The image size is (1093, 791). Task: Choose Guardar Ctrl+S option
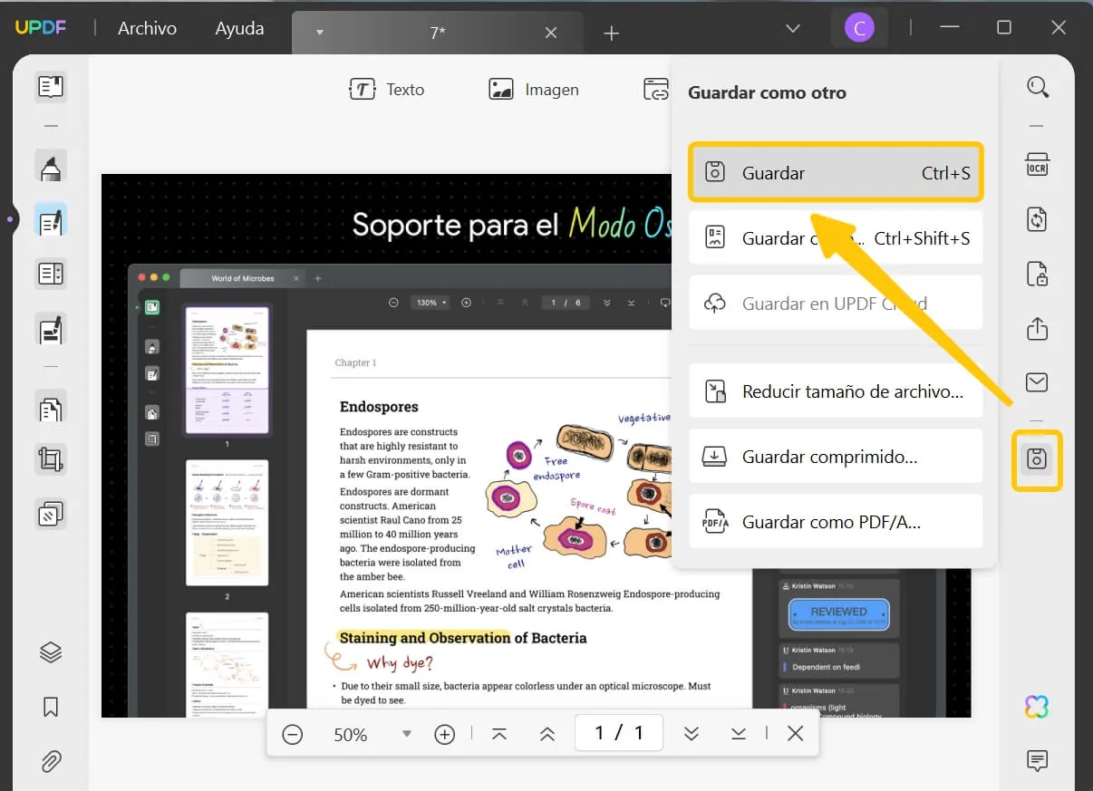click(836, 172)
